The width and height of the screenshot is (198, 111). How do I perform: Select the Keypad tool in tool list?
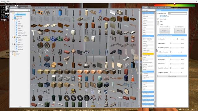point(148,54)
